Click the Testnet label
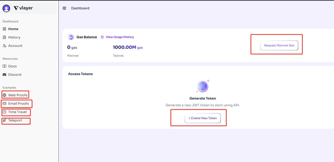334x162 pixels. (x=118, y=55)
